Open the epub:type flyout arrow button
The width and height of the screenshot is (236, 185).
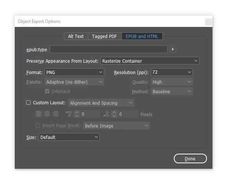click(173, 49)
